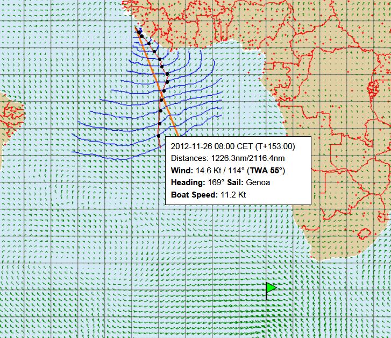Select the southernmost black waypoint dot on the route
Screen dimensions: 391x338
click(159, 136)
